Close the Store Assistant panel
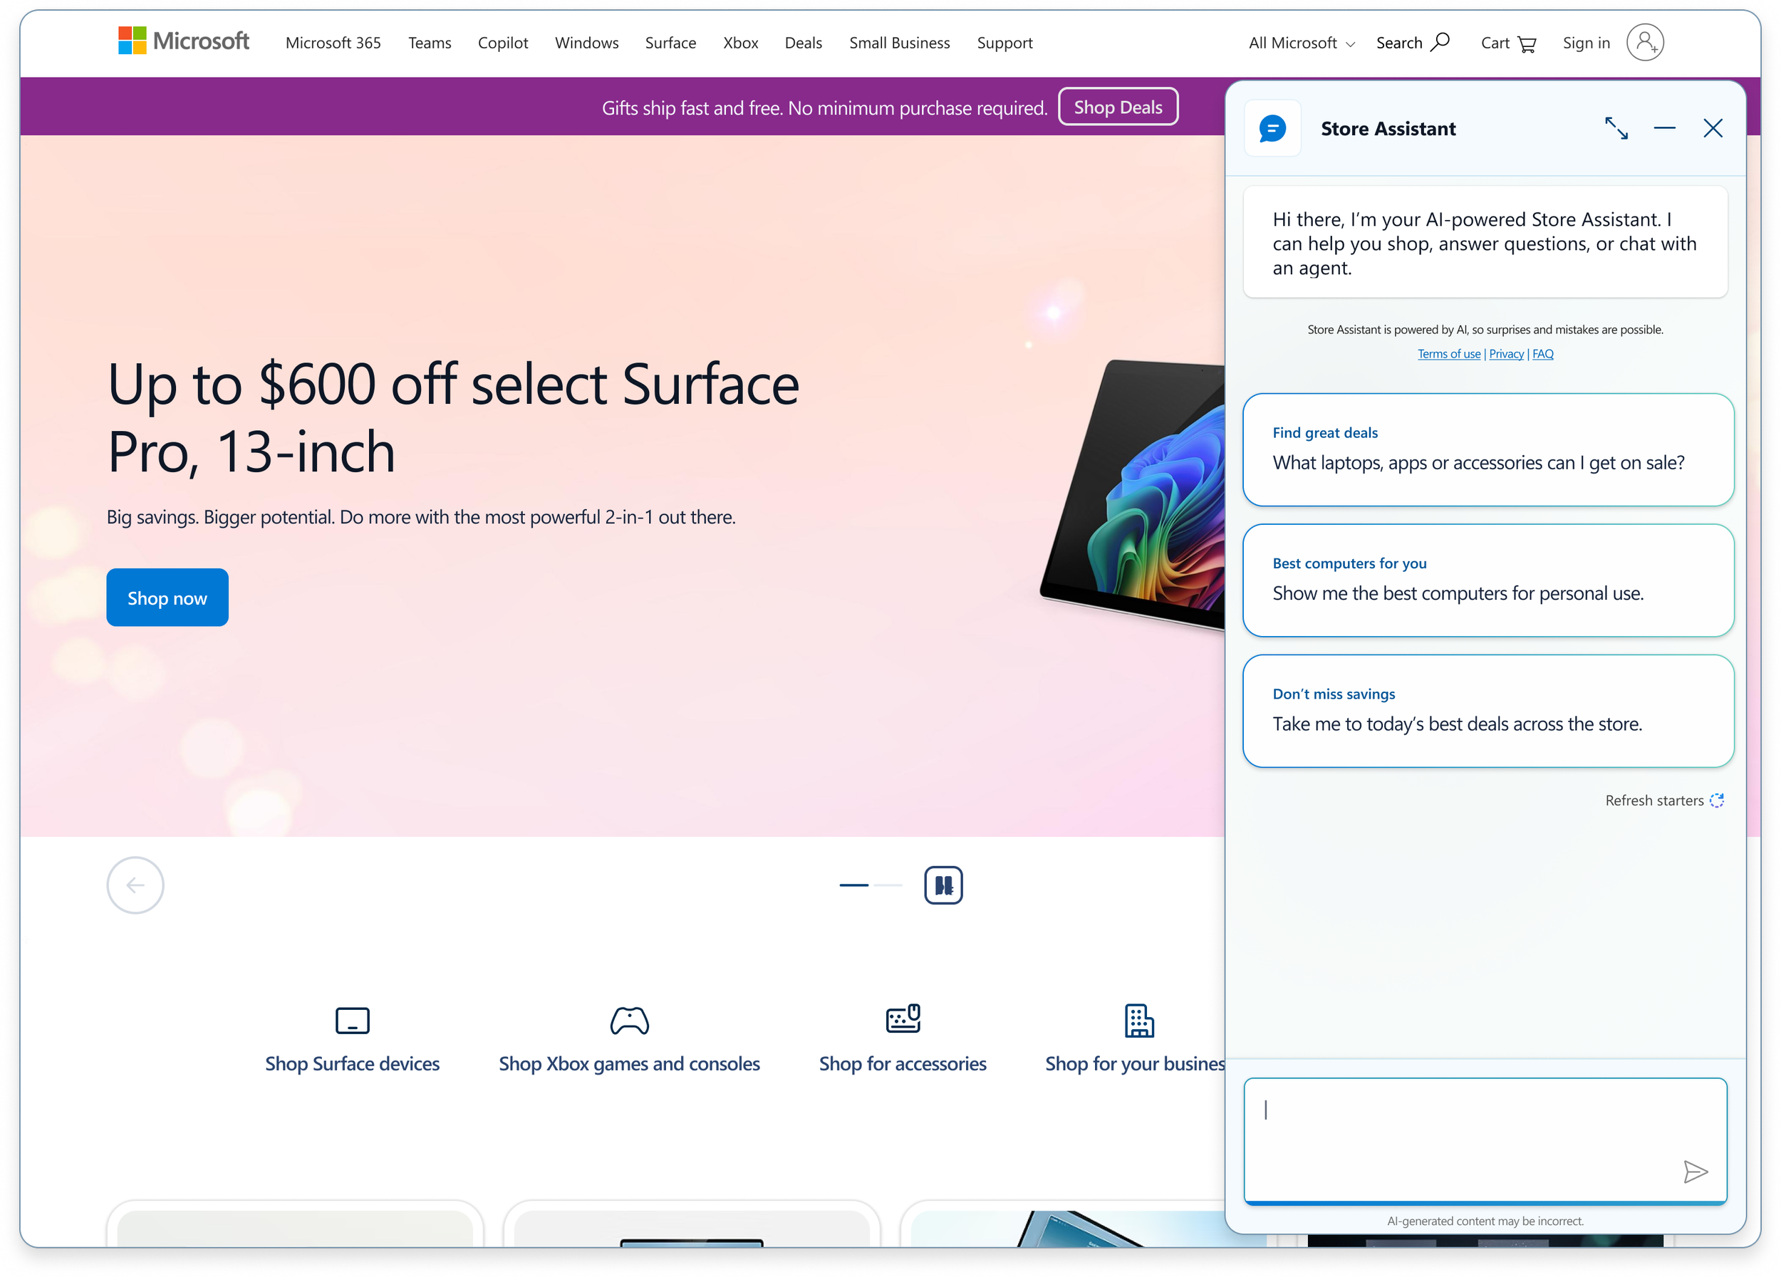 click(x=1713, y=128)
